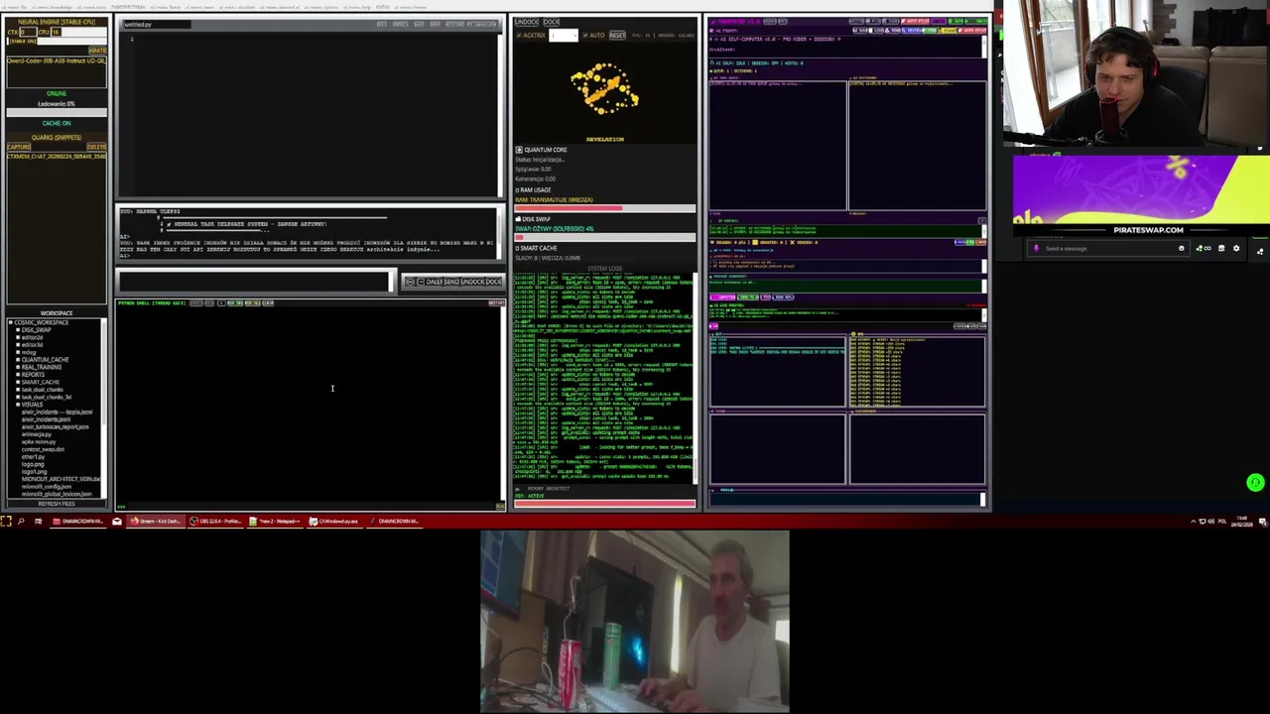
Task: Open Windows taskbar search icon
Action: click(x=21, y=521)
